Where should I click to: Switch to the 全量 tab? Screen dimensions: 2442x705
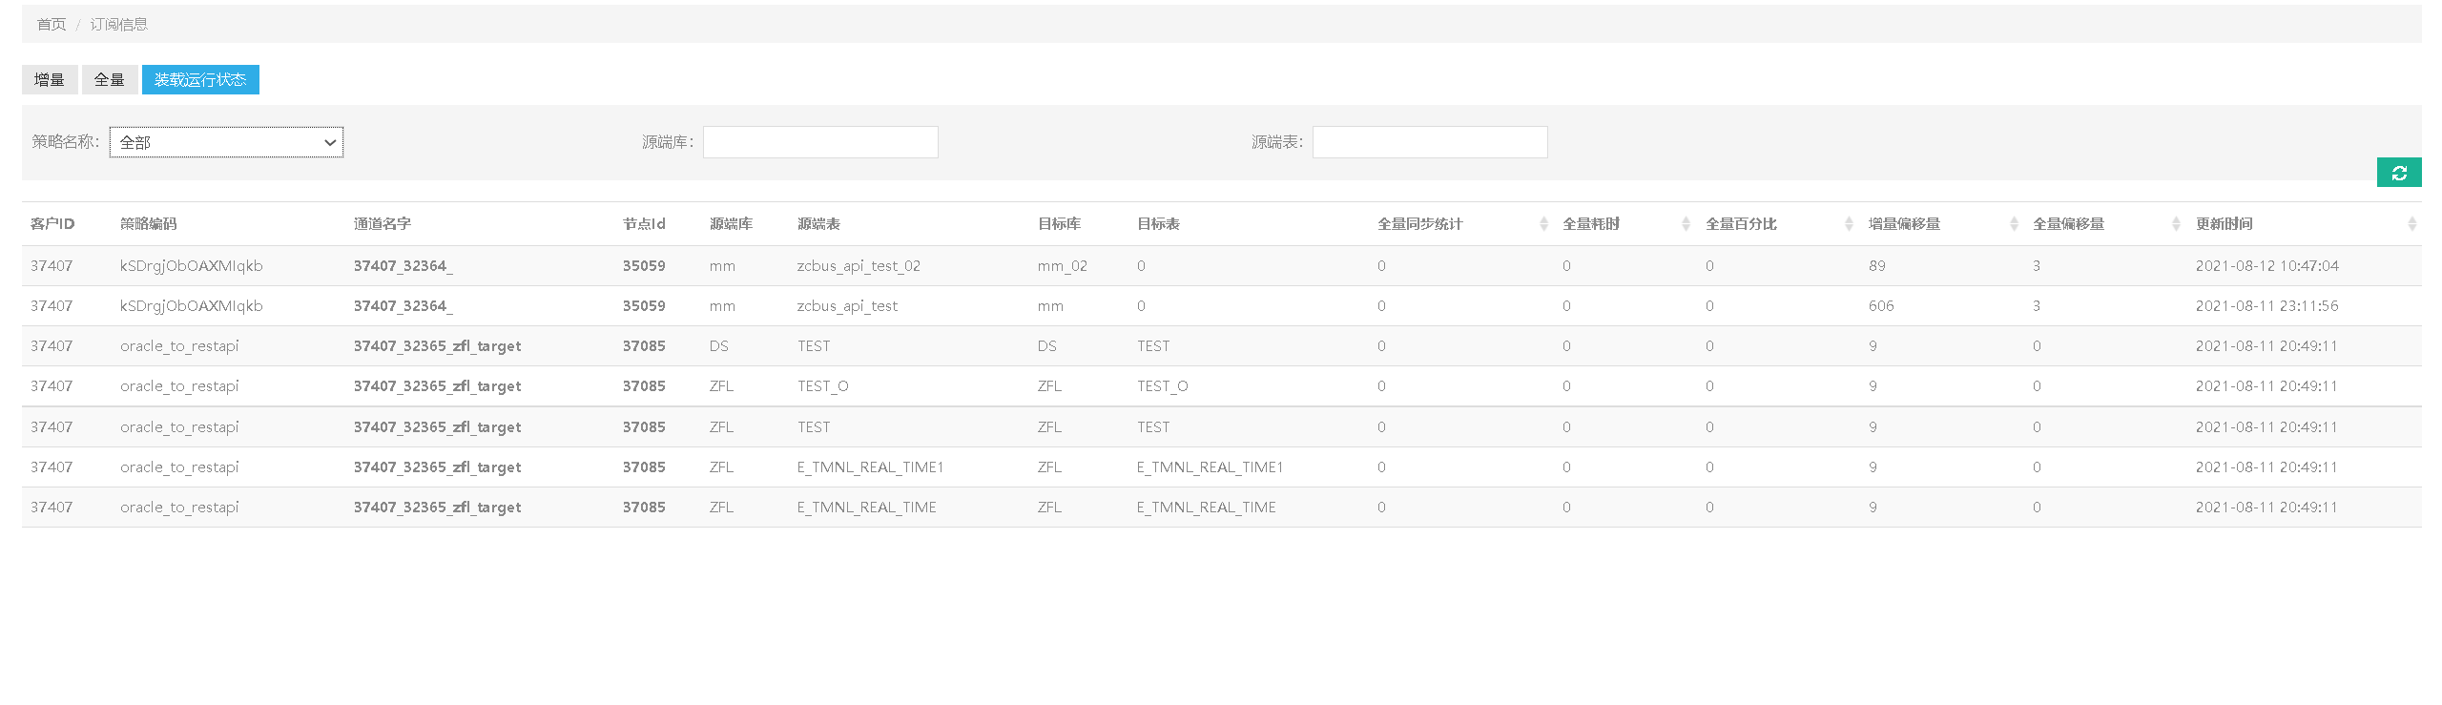(x=110, y=80)
